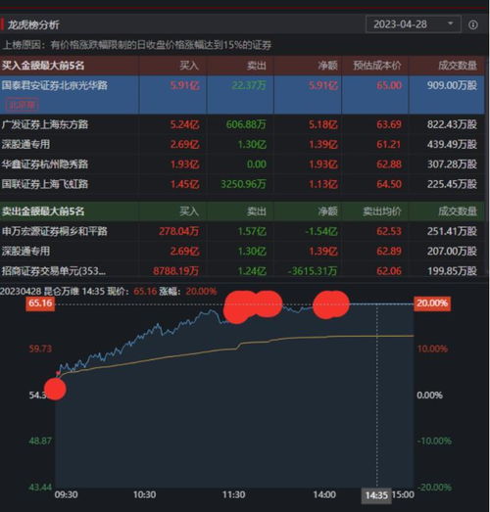The width and height of the screenshot is (490, 512).
Task: Click the red marker near 14:00
Action: pos(331,304)
